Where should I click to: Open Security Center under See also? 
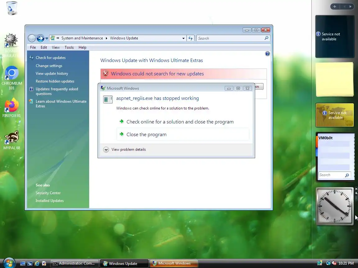click(48, 193)
